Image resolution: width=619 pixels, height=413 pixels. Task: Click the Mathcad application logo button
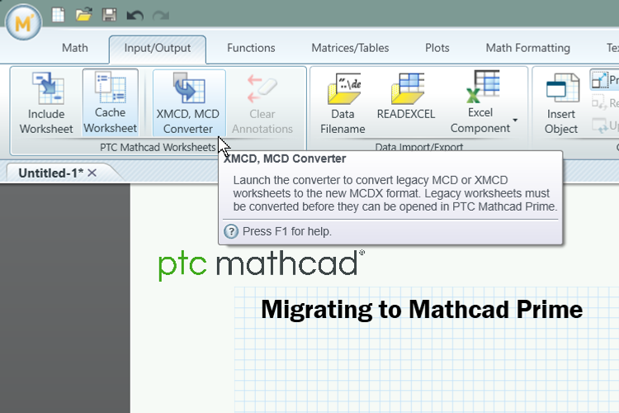[x=23, y=21]
